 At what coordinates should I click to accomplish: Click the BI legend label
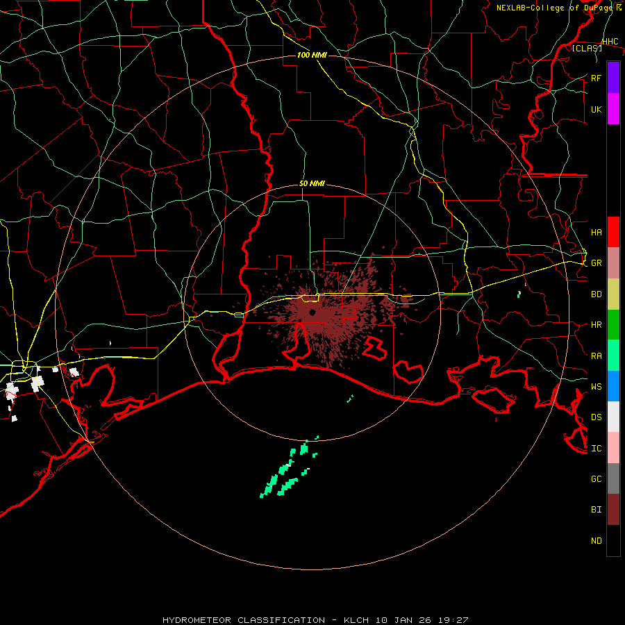point(596,510)
